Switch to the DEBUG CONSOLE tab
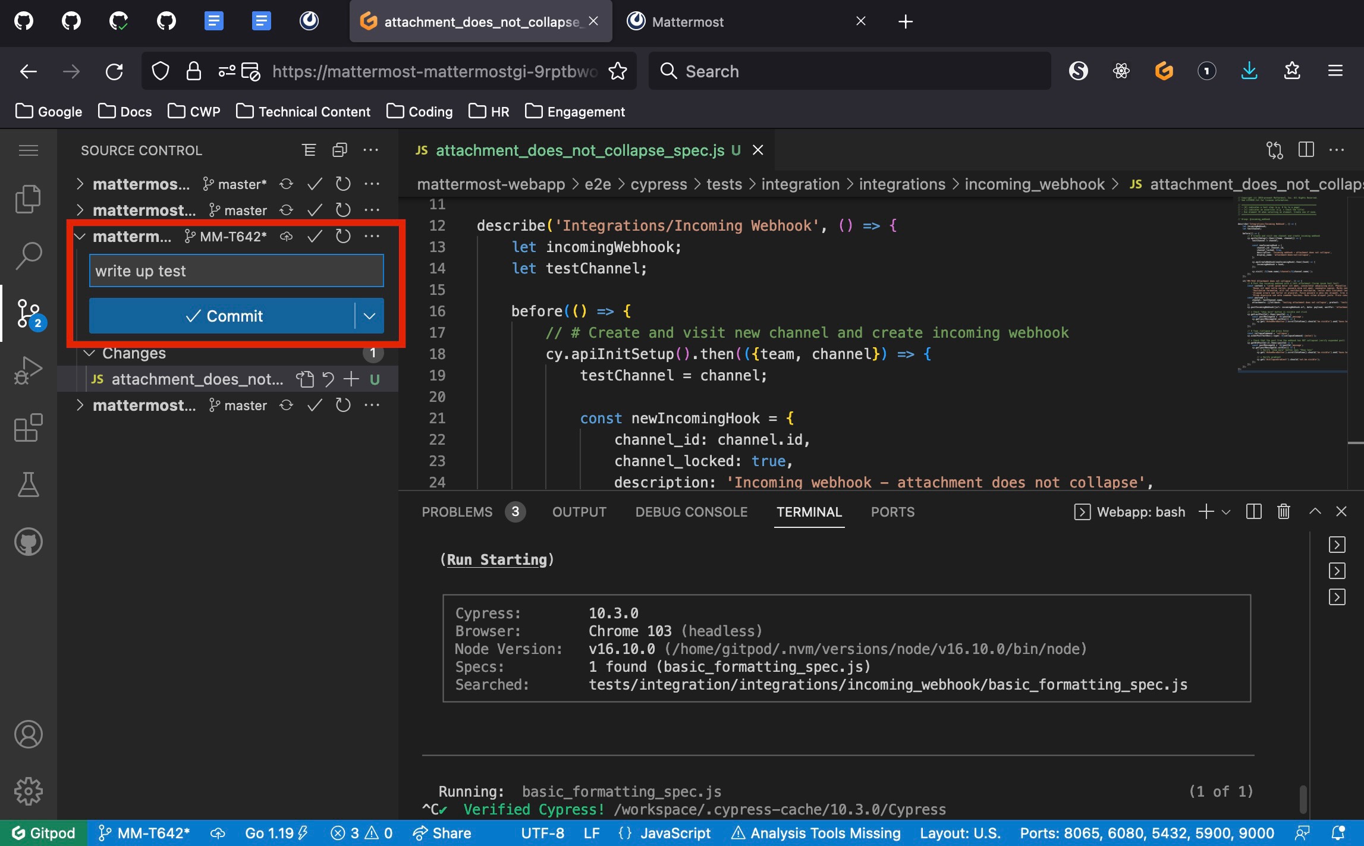This screenshot has width=1364, height=846. pyautogui.click(x=691, y=512)
